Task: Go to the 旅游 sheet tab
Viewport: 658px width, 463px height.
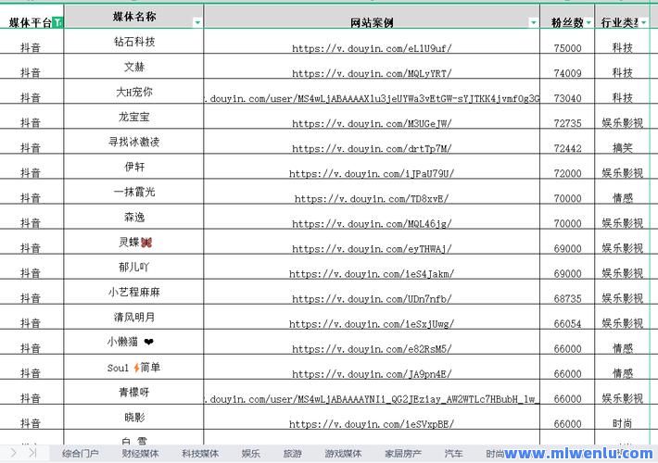Action: coord(292,454)
